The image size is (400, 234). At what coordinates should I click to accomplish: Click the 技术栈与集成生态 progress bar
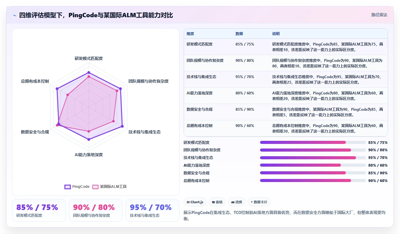coord(313,158)
